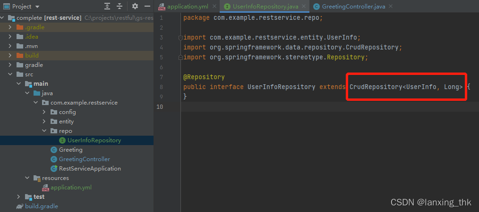Click the entity package icon
The height and width of the screenshot is (212, 479).
click(54, 122)
